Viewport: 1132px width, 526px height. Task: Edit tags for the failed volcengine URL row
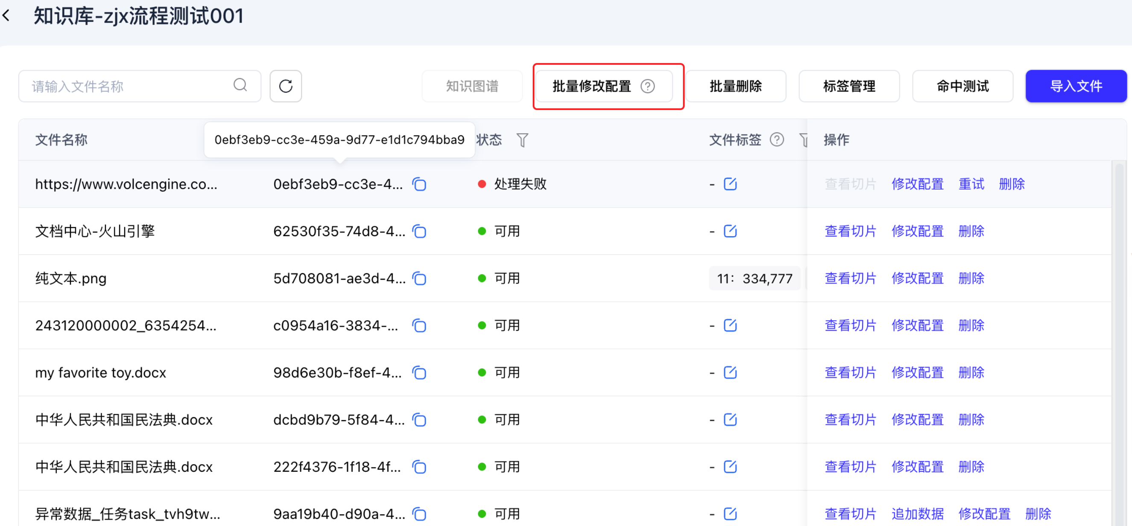tap(730, 184)
